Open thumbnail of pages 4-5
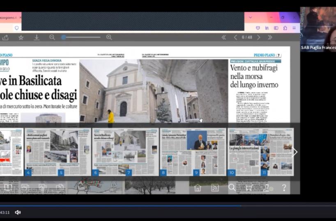The height and width of the screenshot is (221, 336). pyautogui.click(x=58, y=152)
